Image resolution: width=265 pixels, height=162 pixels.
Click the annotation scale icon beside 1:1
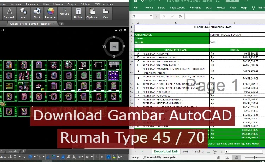coord(74,157)
